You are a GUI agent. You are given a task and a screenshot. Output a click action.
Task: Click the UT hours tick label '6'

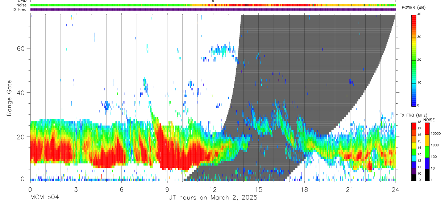click(x=121, y=189)
